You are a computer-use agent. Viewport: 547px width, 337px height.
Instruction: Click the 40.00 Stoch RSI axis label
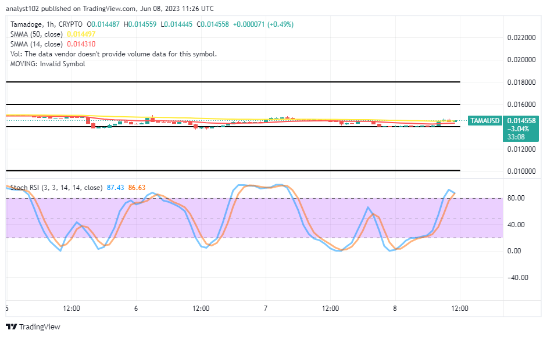[x=516, y=225]
